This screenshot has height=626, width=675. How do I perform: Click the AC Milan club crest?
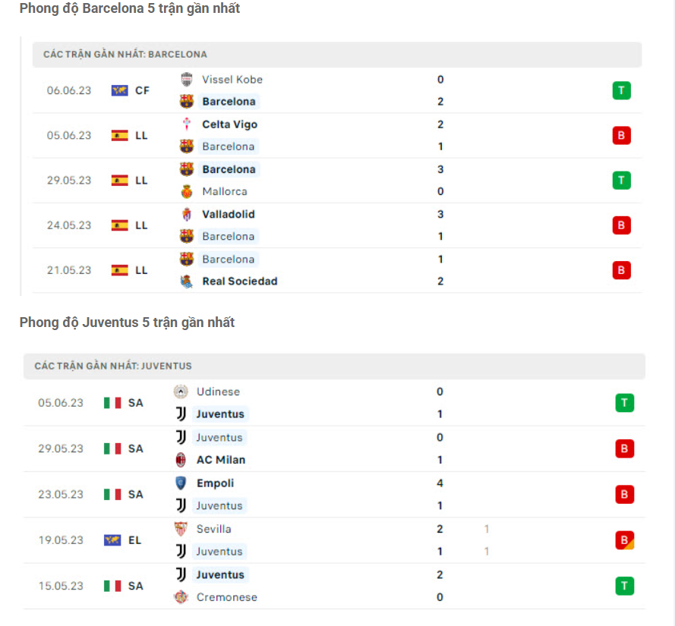pyautogui.click(x=181, y=460)
